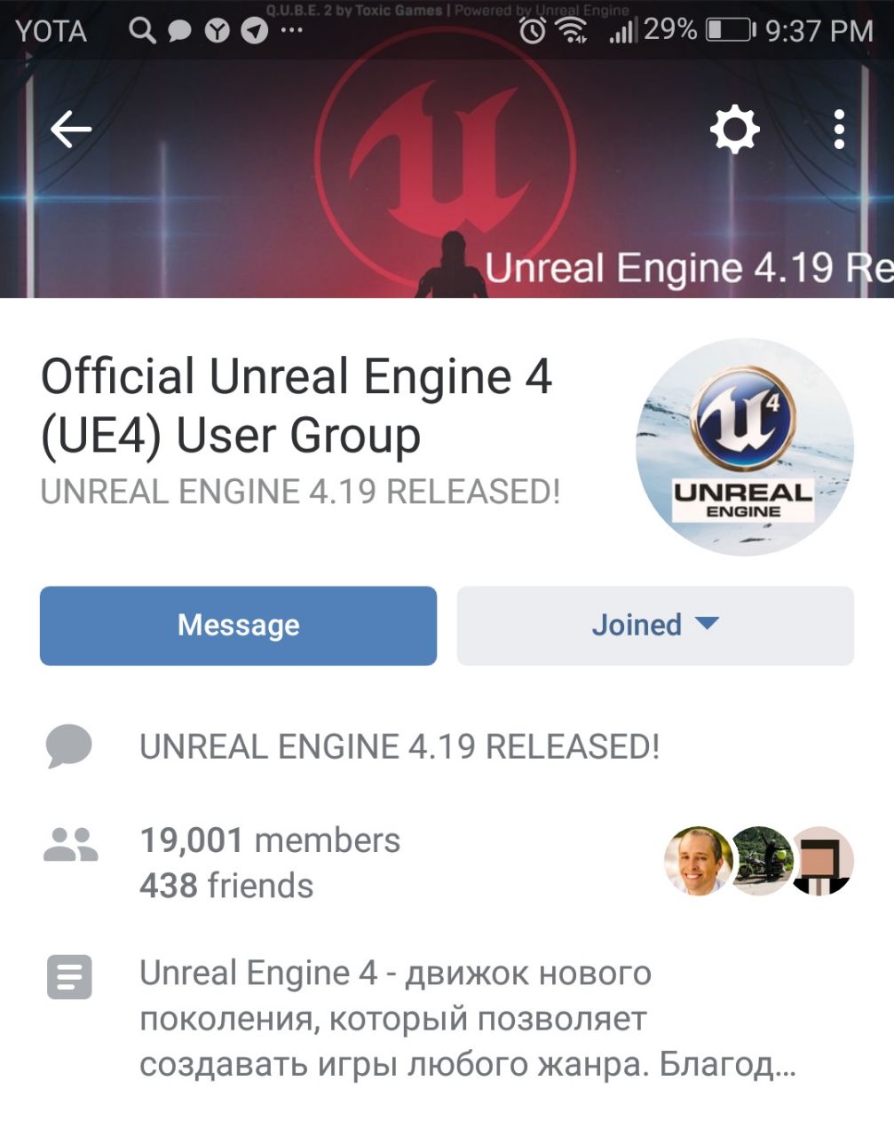Image resolution: width=894 pixels, height=1136 pixels.
Task: Expand the Joined dropdown
Action: point(655,626)
